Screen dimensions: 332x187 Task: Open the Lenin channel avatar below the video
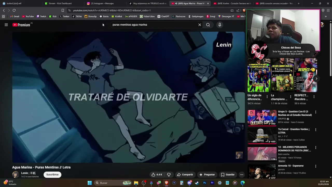tap(16, 175)
